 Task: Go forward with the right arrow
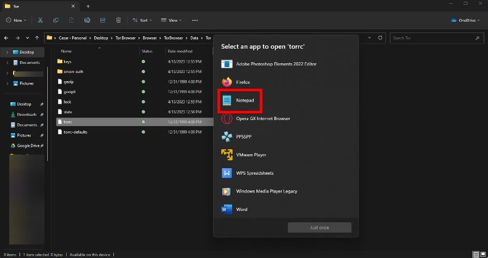tap(17, 38)
